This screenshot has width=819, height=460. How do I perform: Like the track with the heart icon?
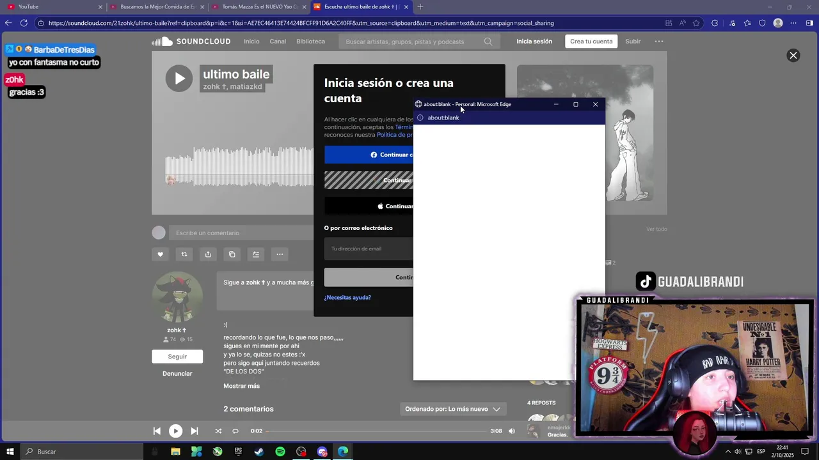(160, 254)
